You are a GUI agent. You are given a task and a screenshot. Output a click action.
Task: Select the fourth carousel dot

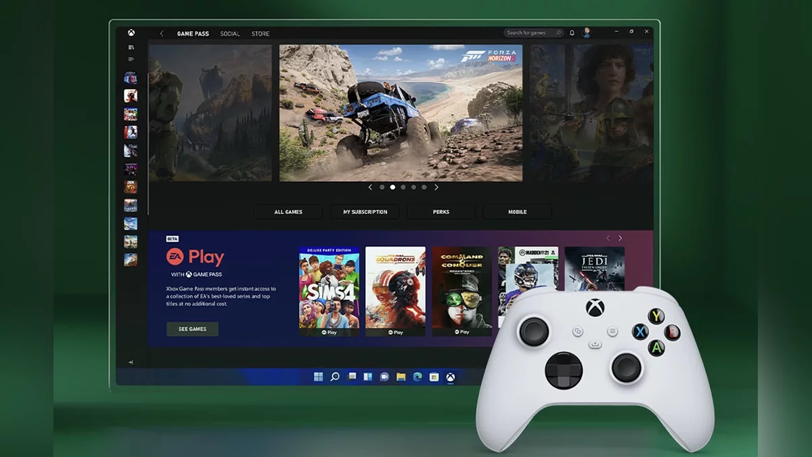pos(413,187)
